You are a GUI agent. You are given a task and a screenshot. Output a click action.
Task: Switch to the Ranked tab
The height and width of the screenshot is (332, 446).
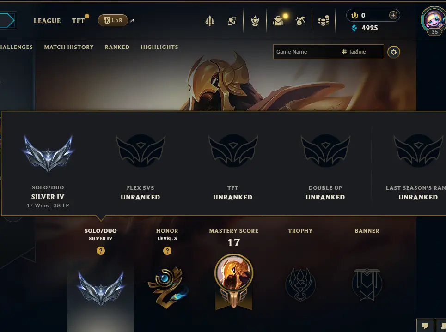click(x=117, y=47)
